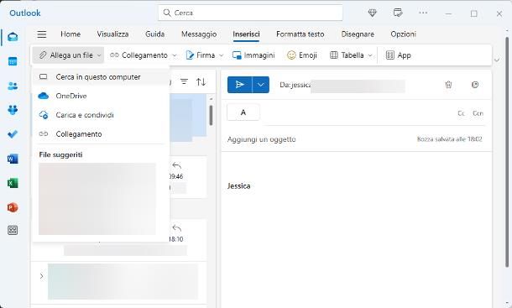Image resolution: width=512 pixels, height=308 pixels.
Task: Open the More apps grid icon
Action: (x=13, y=230)
